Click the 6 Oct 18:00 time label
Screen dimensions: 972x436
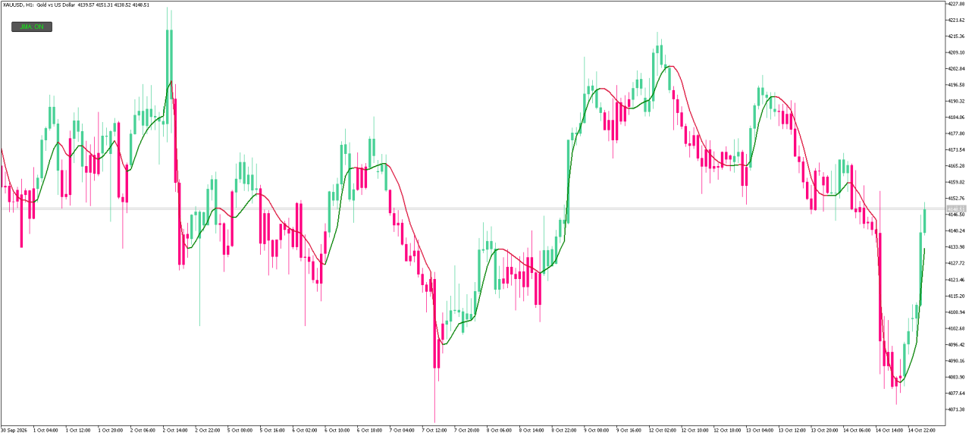click(370, 430)
